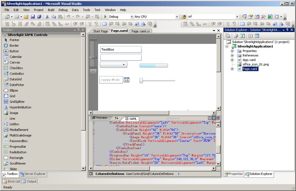Open the Debug menu

tap(63, 10)
